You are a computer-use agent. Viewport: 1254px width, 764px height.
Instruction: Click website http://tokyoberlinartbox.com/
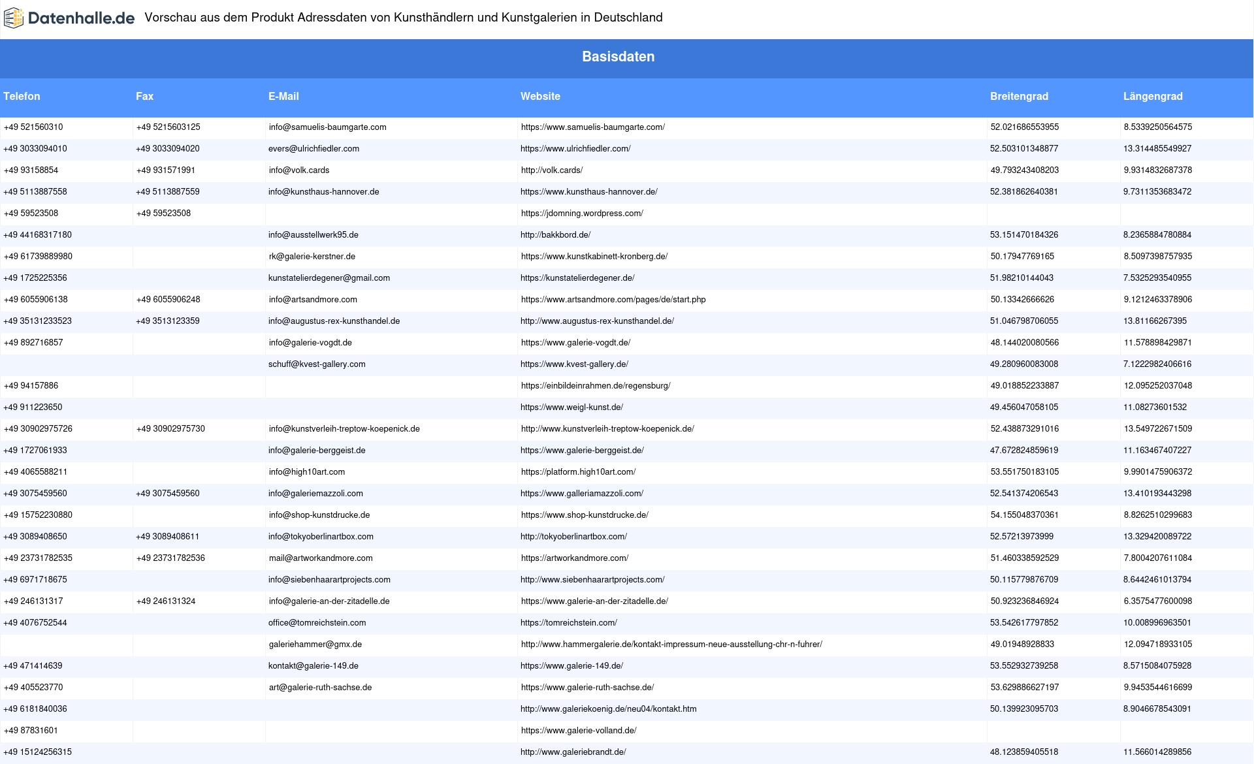(573, 537)
